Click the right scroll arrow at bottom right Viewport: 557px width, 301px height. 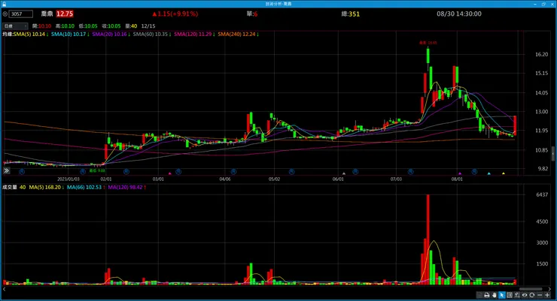coord(549,289)
